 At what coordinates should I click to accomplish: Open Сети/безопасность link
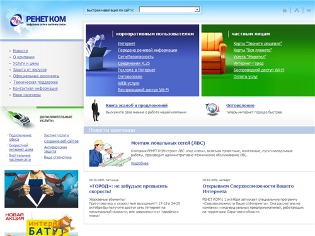coord(135,57)
